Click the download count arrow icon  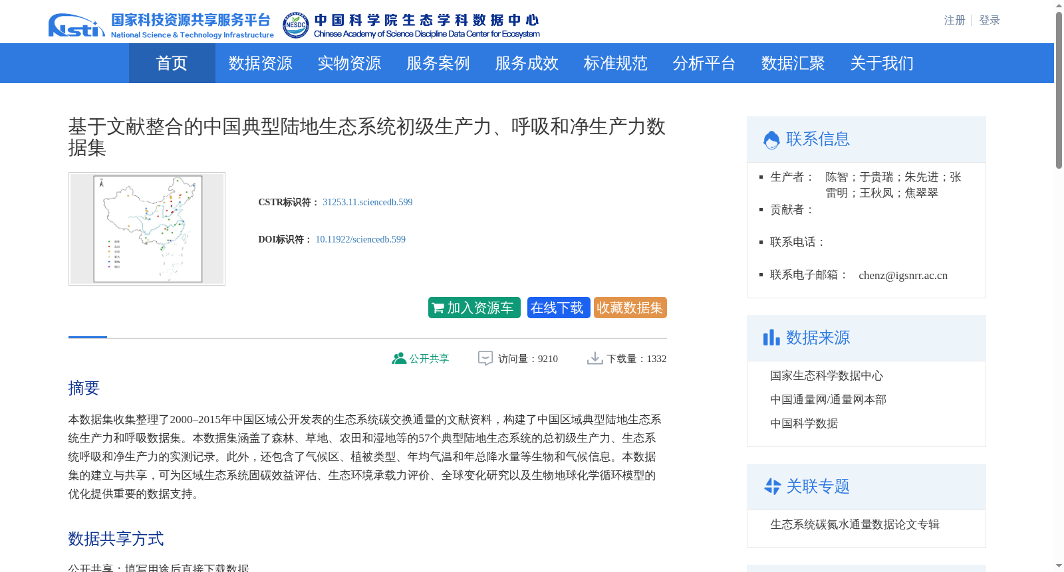[595, 359]
